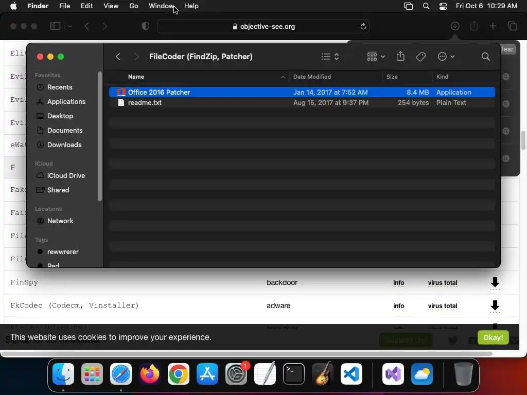527x395 pixels.
Task: Open Applications in Finder sidebar
Action: click(66, 101)
